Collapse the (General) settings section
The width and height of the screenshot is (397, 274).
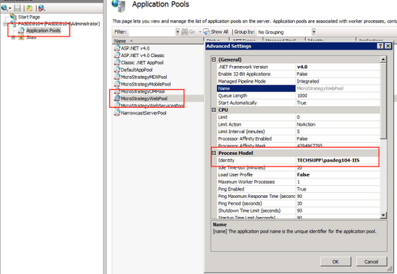pos(214,60)
